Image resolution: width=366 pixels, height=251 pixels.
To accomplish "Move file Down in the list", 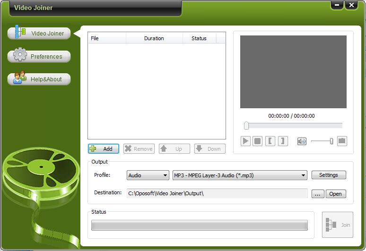I will (209, 149).
